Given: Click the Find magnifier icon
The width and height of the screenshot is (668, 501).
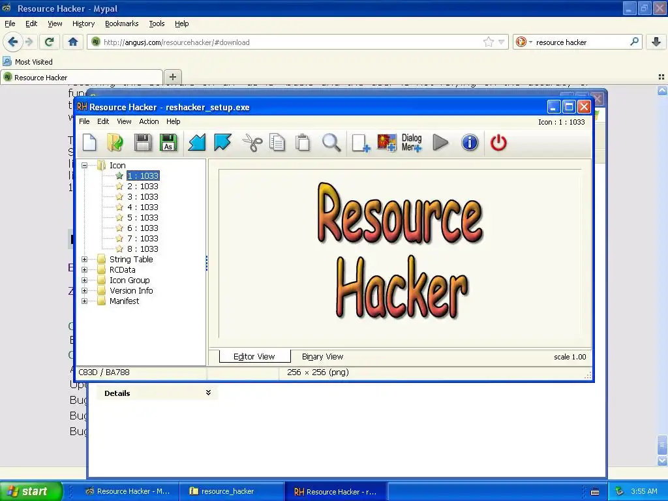Looking at the screenshot, I should 331,142.
